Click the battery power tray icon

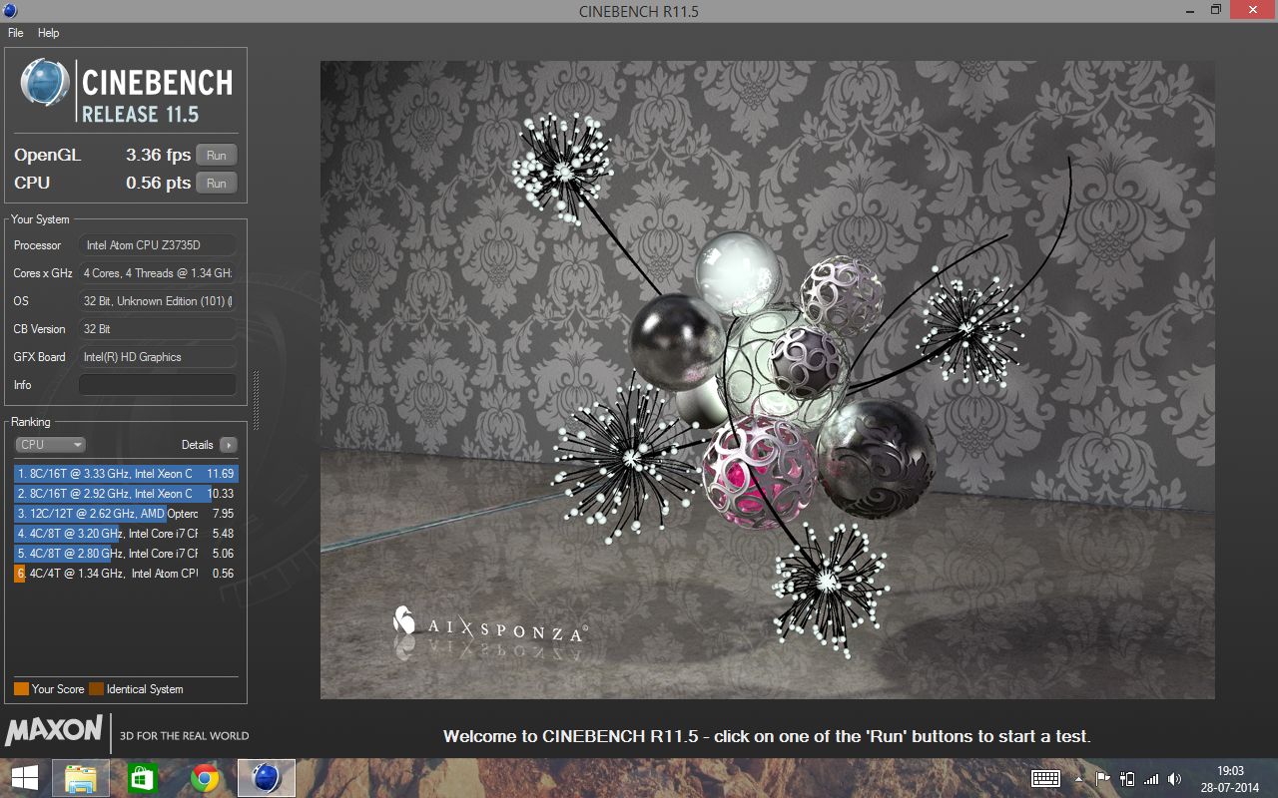1128,778
